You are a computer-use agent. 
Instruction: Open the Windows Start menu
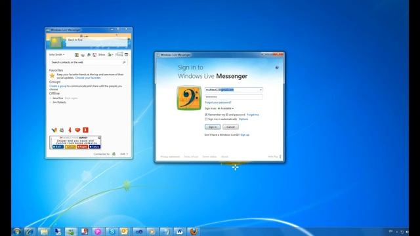[x=16, y=231]
